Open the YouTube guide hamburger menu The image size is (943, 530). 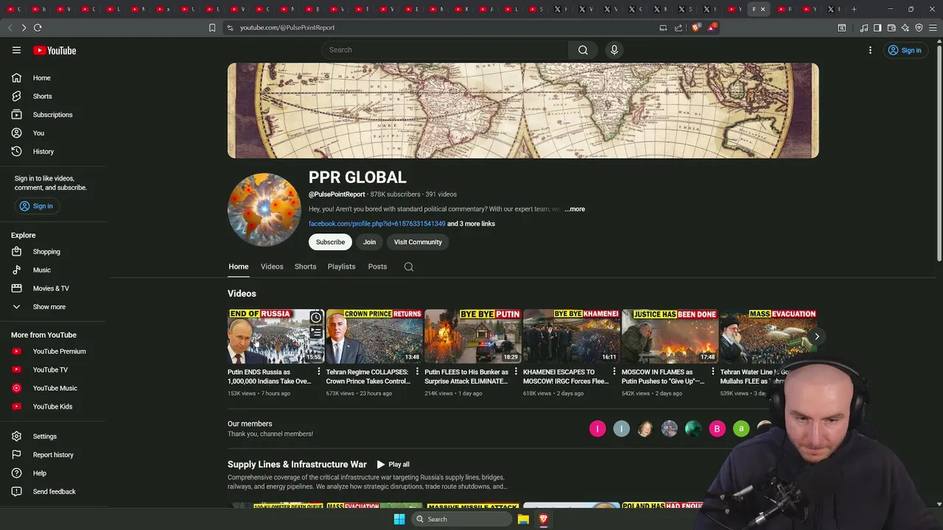[16, 50]
